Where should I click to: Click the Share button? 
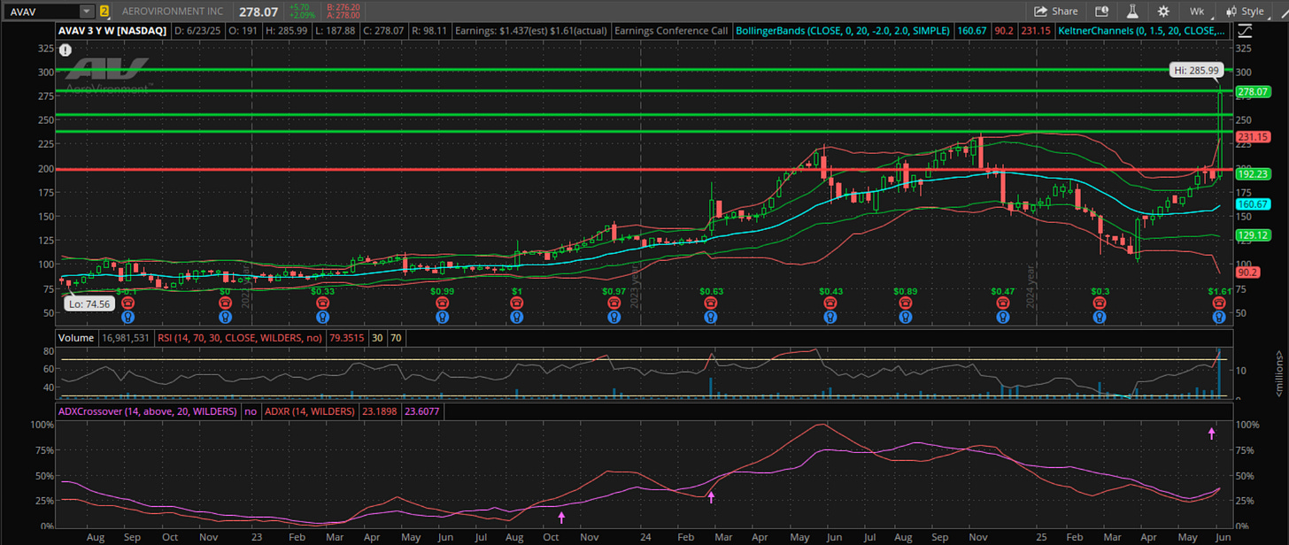1056,12
